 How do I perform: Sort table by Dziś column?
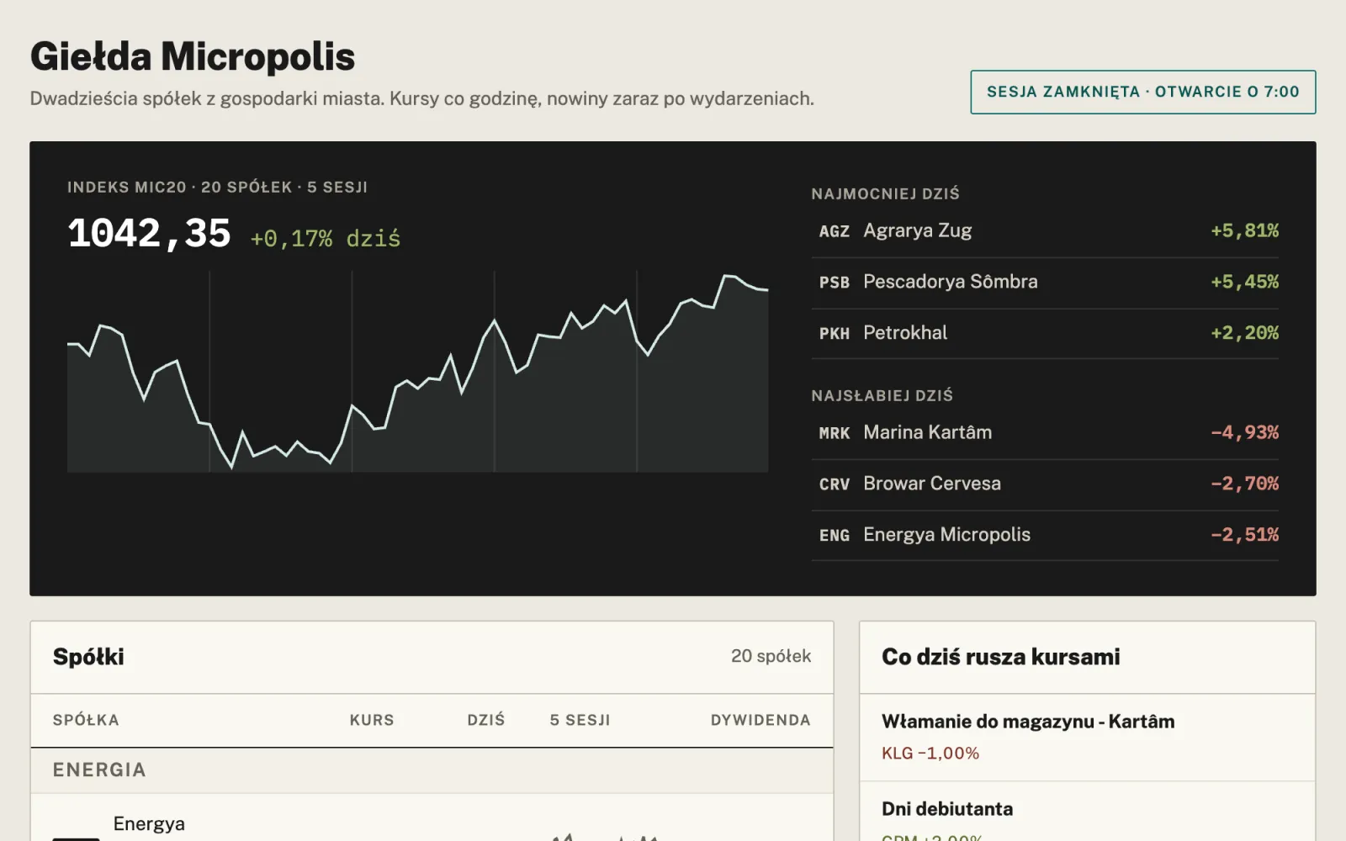tap(486, 720)
